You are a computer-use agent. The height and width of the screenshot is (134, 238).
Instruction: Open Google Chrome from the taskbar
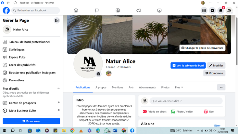pyautogui.click(x=72, y=130)
